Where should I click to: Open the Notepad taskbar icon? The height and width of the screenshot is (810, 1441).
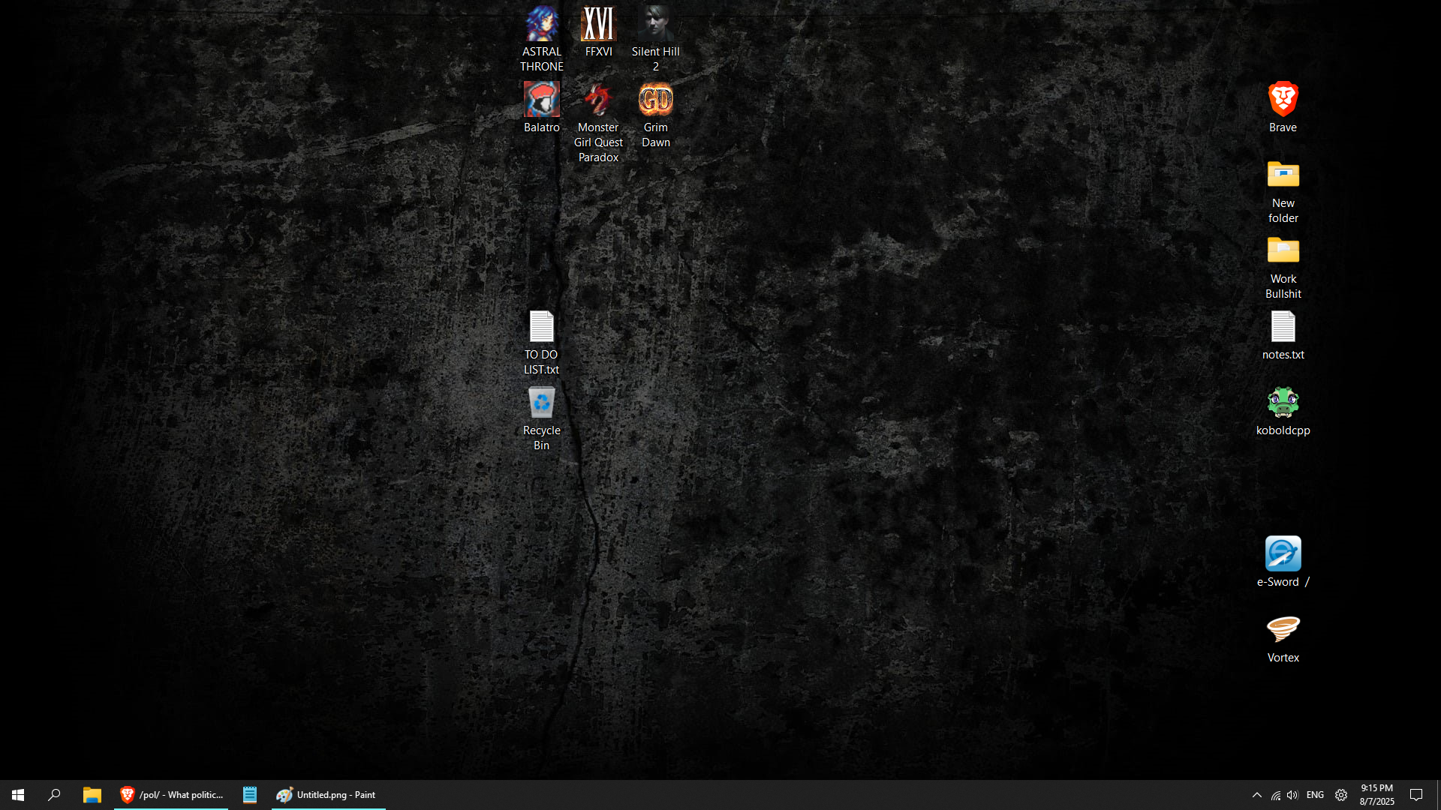(250, 795)
